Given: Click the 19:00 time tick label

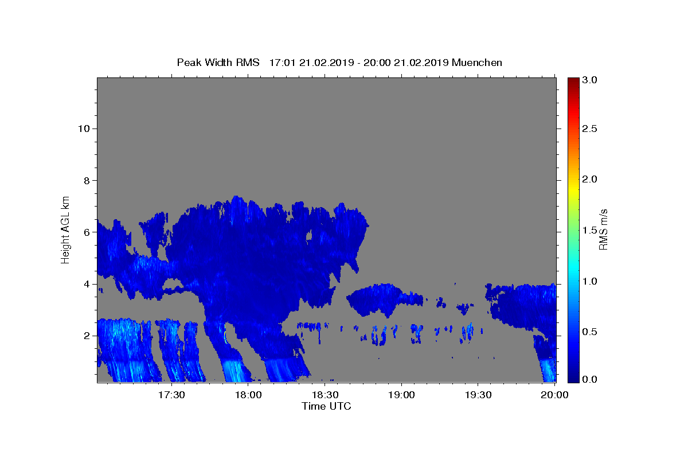Looking at the screenshot, I should [x=401, y=395].
